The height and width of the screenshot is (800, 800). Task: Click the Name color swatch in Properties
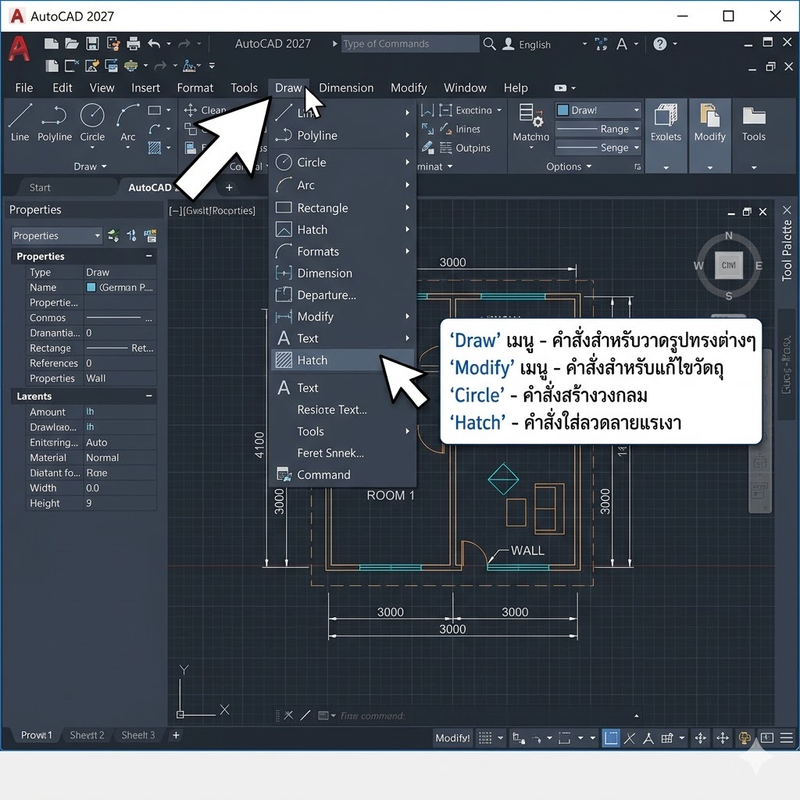91,287
